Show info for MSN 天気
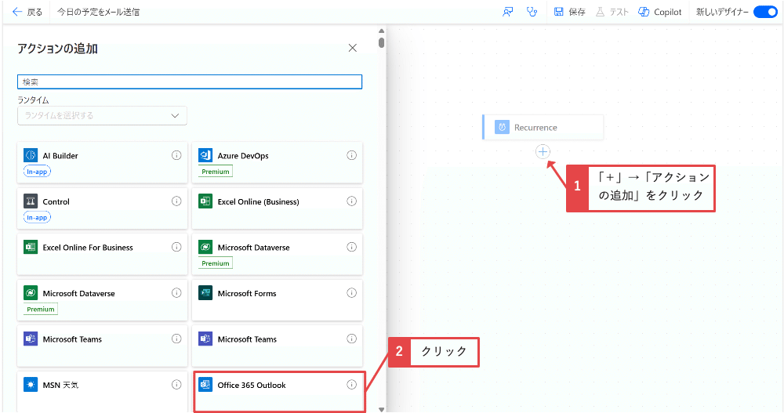 coord(176,385)
